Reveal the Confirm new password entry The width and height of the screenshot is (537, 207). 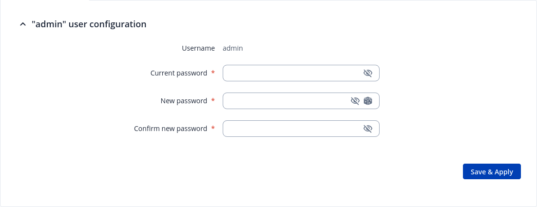[x=368, y=129]
